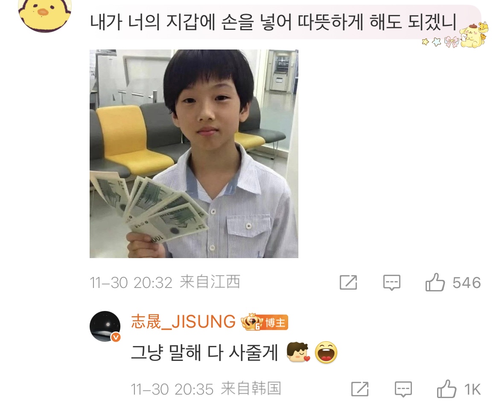Open the 志晟_JISUNG username link
The height and width of the screenshot is (404, 499).
183,322
